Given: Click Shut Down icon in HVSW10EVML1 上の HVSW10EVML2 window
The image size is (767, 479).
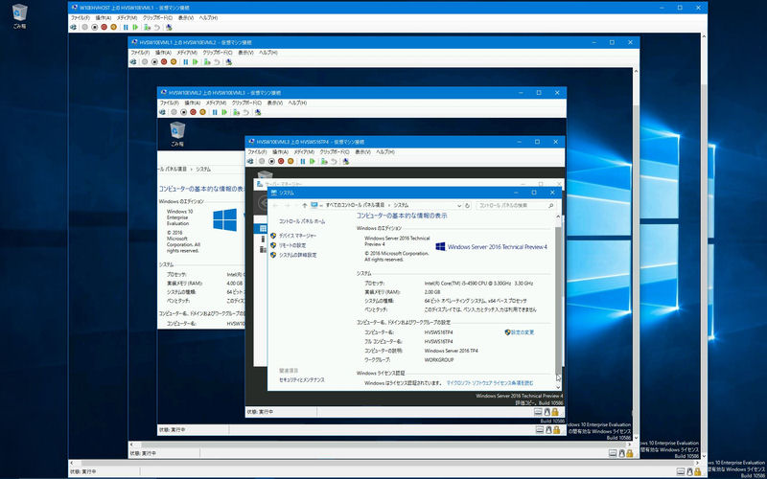Looking at the screenshot, I should pyautogui.click(x=164, y=62).
